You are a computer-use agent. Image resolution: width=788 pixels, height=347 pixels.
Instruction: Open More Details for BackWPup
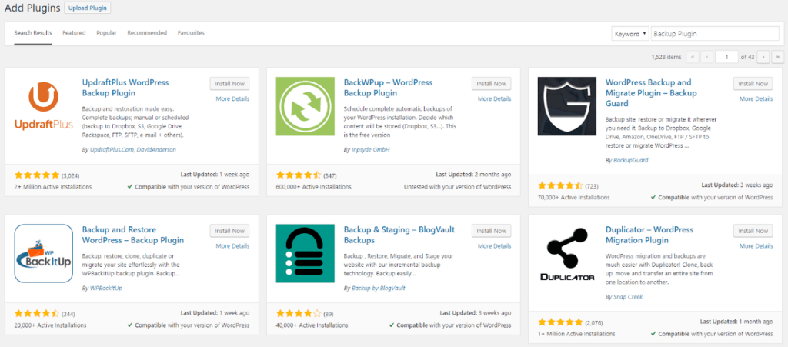coord(495,99)
